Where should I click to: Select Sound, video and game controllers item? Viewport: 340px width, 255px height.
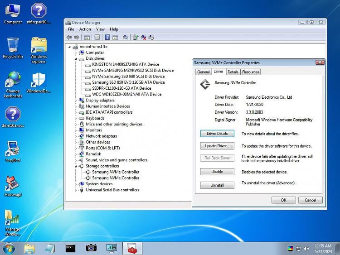117,160
